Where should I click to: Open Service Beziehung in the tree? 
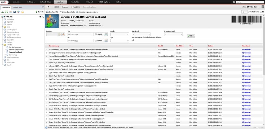[x=15, y=47]
